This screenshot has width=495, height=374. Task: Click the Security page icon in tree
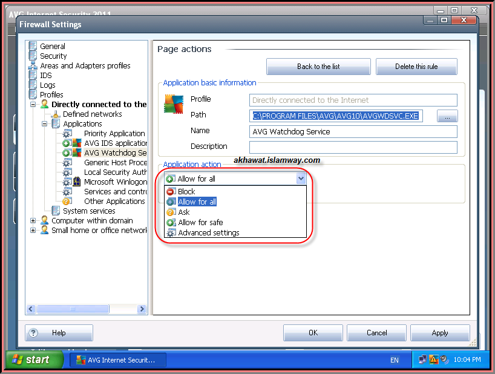[33, 56]
